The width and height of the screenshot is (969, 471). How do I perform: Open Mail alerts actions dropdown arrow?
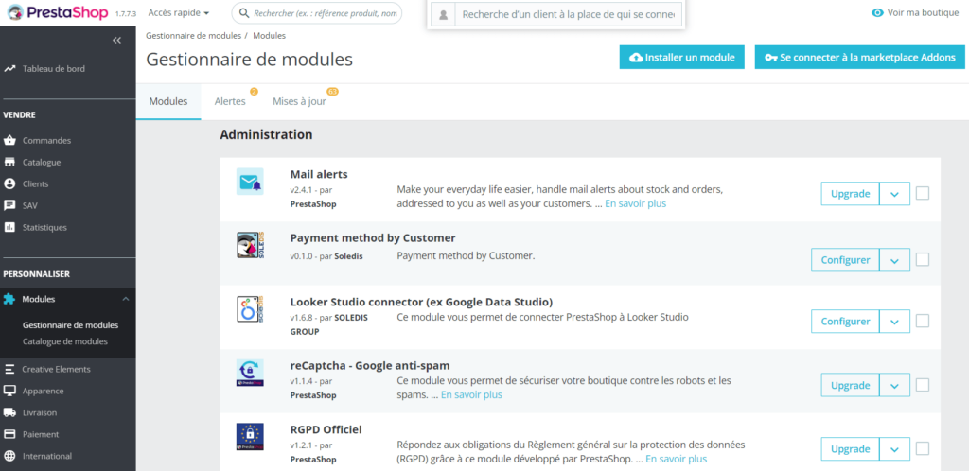click(x=894, y=194)
